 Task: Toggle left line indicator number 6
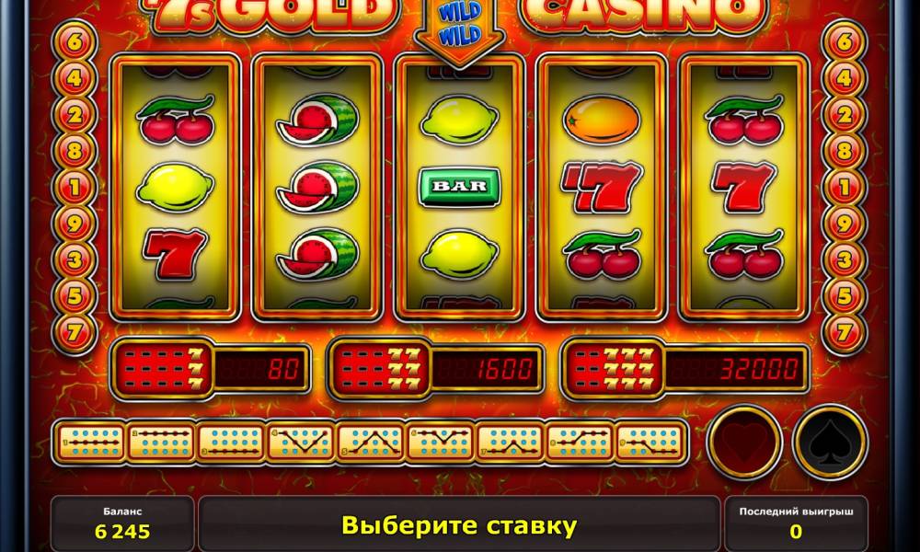(x=75, y=41)
